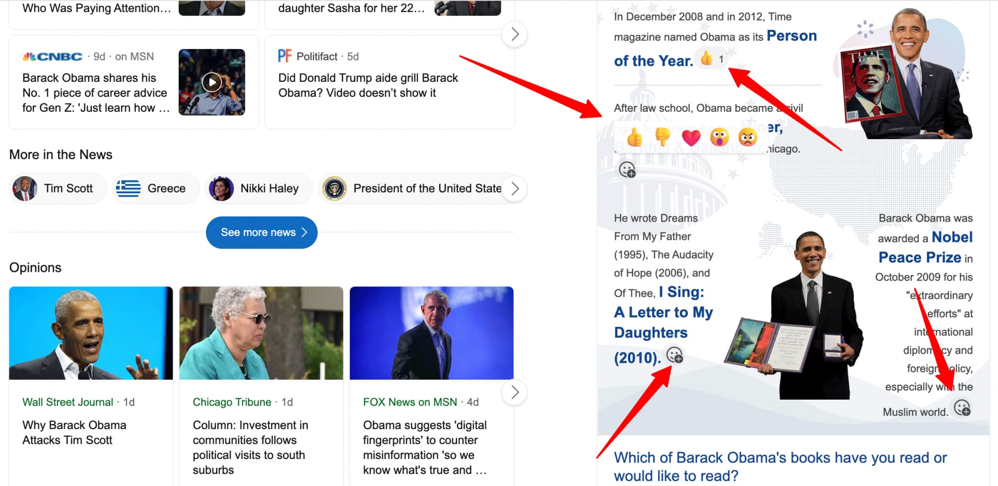Show next Opinions articles with arrow
This screenshot has height=486, width=998.
(515, 392)
